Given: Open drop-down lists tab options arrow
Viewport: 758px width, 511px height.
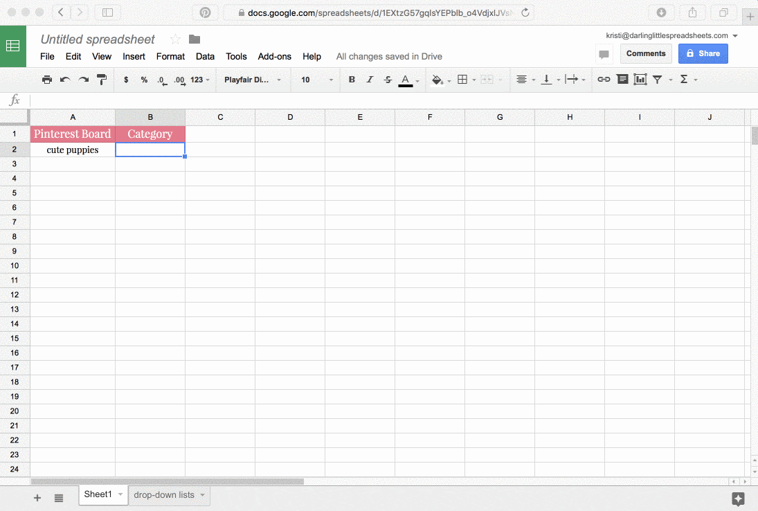Looking at the screenshot, I should click(x=203, y=495).
